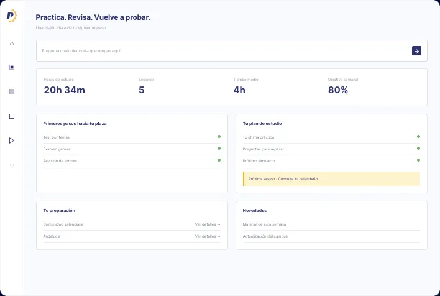Click 'Ver detalles' for Andalucía
Image resolution: width=440 pixels, height=296 pixels.
tap(208, 236)
